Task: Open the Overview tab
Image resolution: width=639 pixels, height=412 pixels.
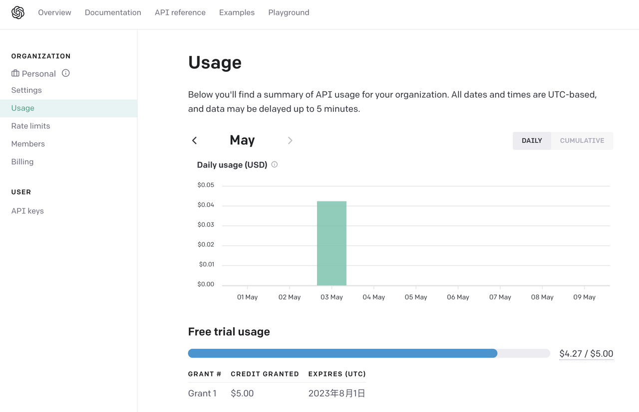Action: tap(54, 12)
